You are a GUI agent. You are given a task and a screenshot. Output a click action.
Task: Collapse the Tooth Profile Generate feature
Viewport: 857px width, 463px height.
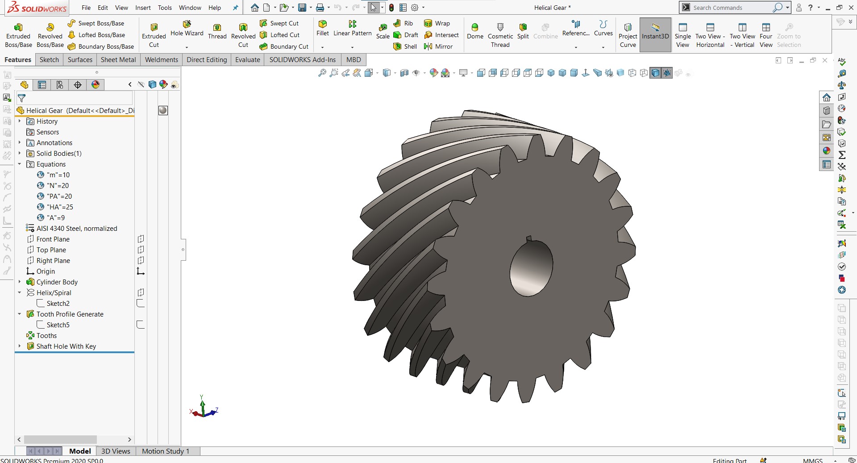20,314
